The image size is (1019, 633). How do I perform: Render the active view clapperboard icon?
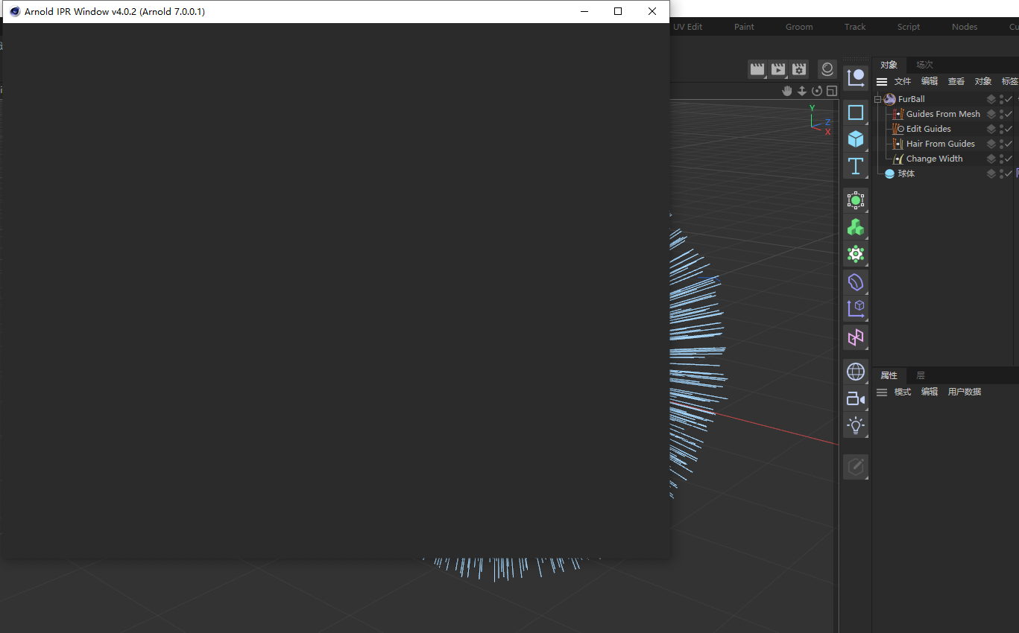pos(757,69)
